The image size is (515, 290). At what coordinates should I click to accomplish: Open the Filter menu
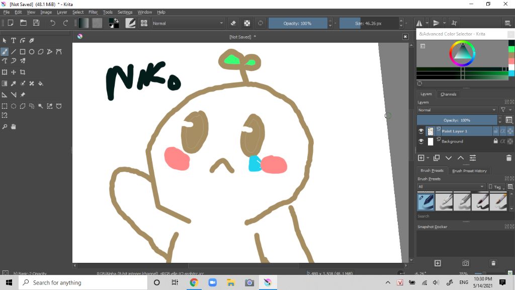[x=93, y=12]
